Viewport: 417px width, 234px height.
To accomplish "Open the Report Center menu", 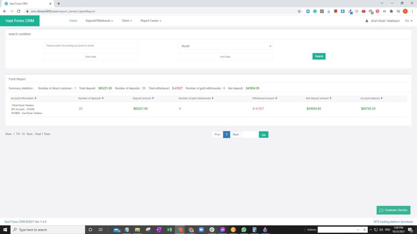I will [x=151, y=21].
